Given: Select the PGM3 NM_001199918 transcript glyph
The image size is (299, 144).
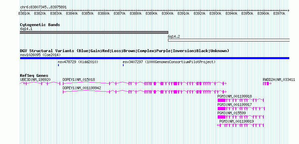Looking at the screenshot, I should tap(241, 100).
